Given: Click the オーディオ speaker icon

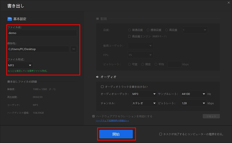Looking at the screenshot, I should (x=97, y=77).
